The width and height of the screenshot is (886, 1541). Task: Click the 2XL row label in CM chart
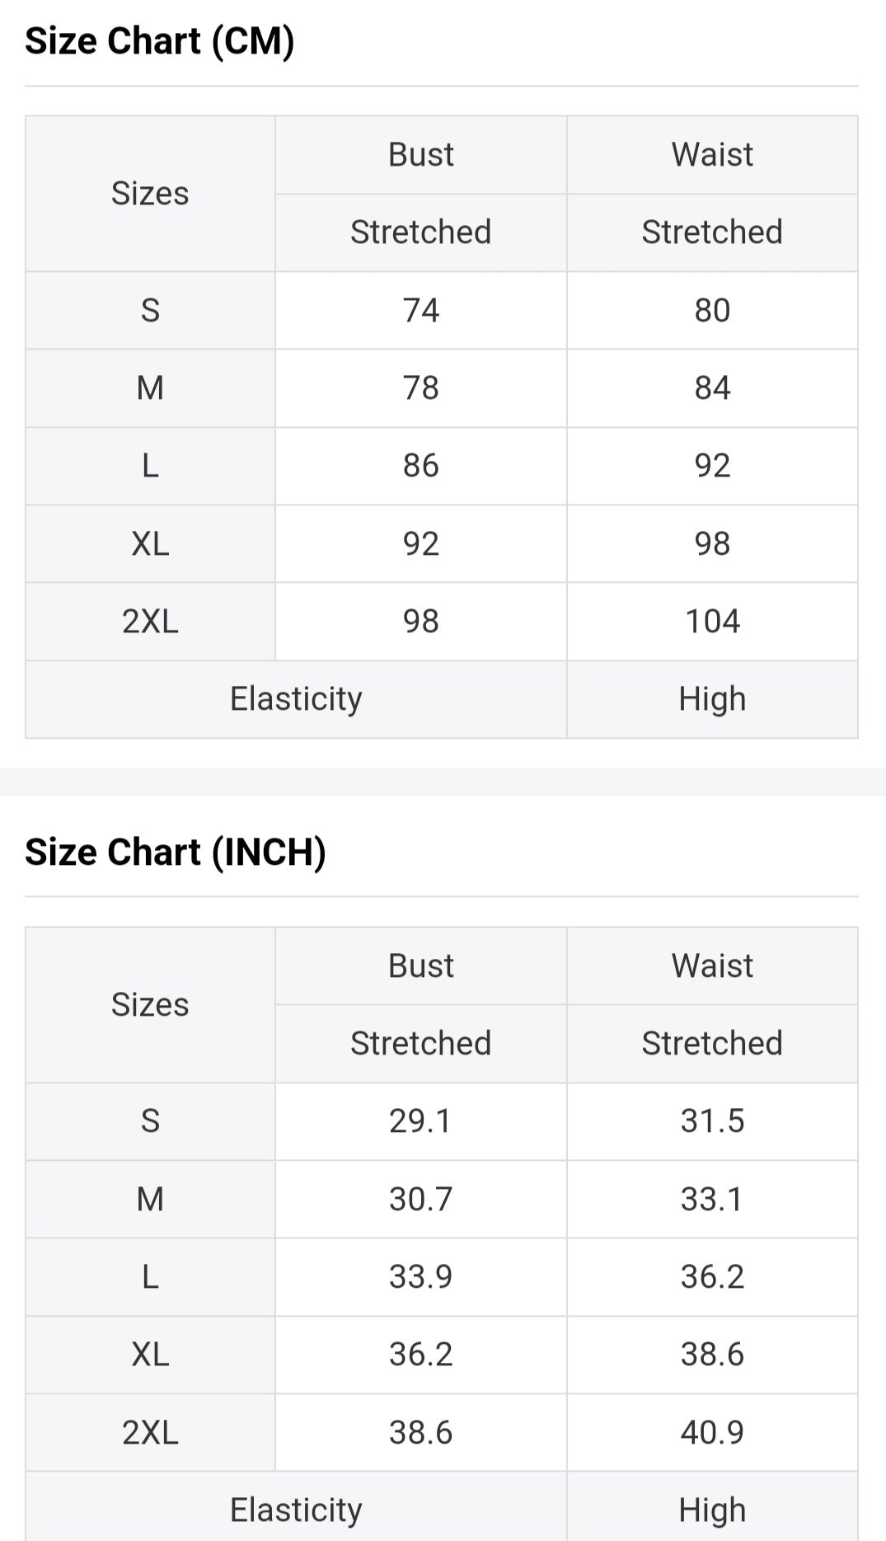point(150,622)
